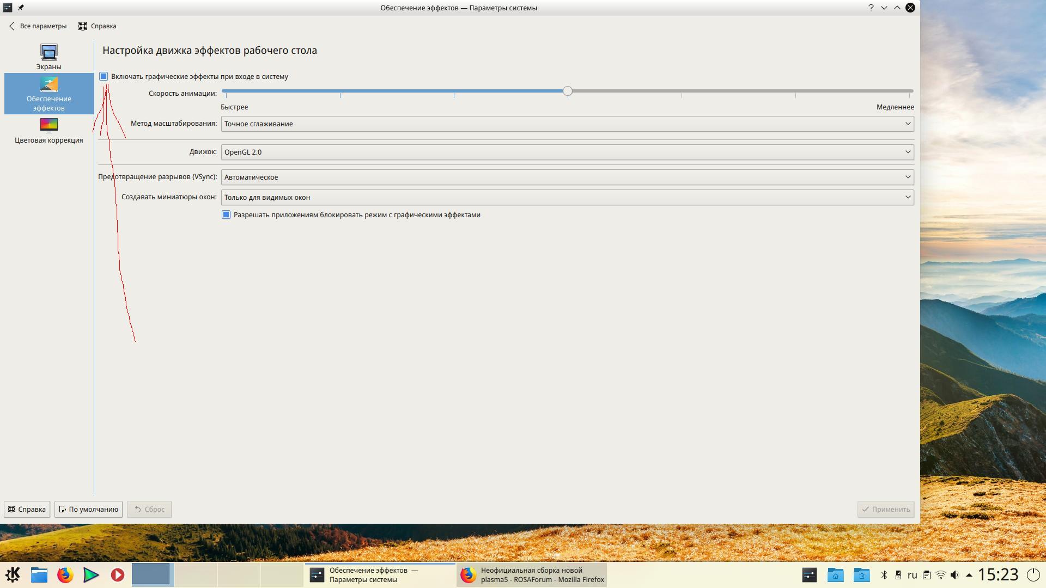Viewport: 1046px width, 588px height.
Task: Go back to Все параметры
Action: click(x=38, y=26)
